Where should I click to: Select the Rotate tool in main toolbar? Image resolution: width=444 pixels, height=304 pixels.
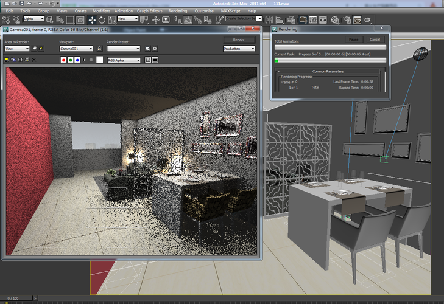coord(101,19)
